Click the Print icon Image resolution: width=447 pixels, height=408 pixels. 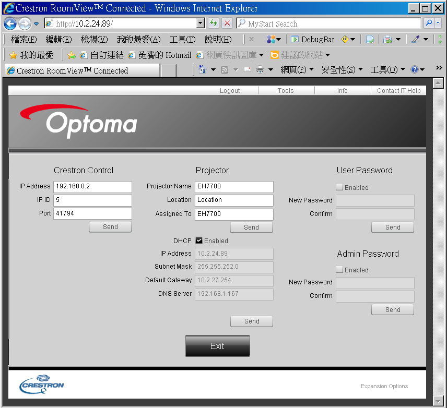tap(260, 69)
